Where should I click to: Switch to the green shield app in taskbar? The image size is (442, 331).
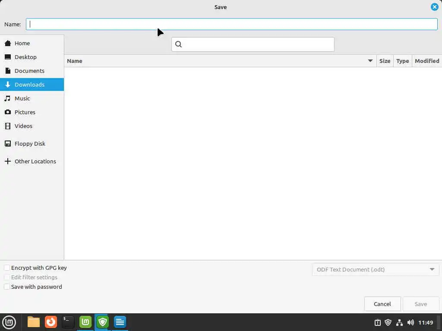[x=103, y=322]
